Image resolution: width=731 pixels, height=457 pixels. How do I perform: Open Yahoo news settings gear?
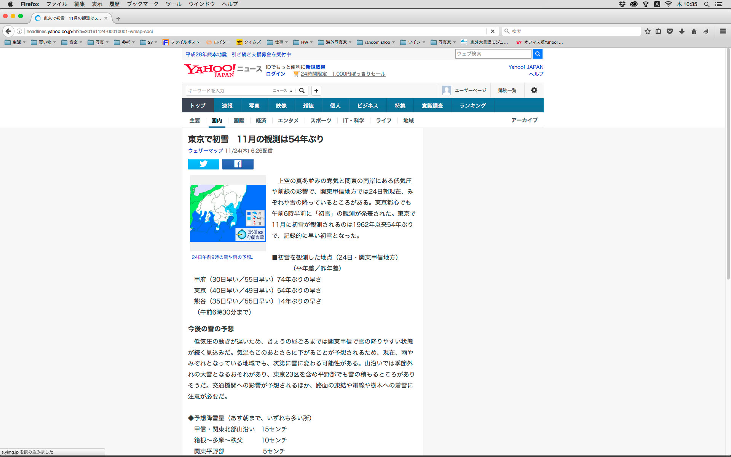(x=534, y=90)
